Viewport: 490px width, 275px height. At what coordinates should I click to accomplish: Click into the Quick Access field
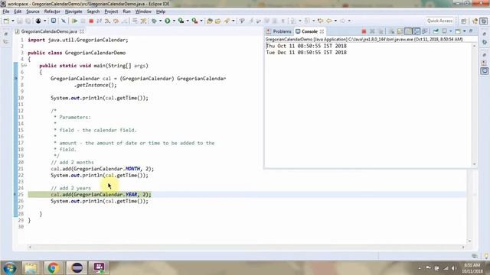(439, 21)
